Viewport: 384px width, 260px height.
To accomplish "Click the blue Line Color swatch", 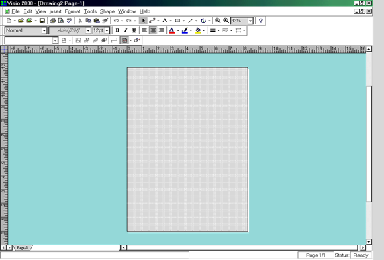I will (185, 30).
